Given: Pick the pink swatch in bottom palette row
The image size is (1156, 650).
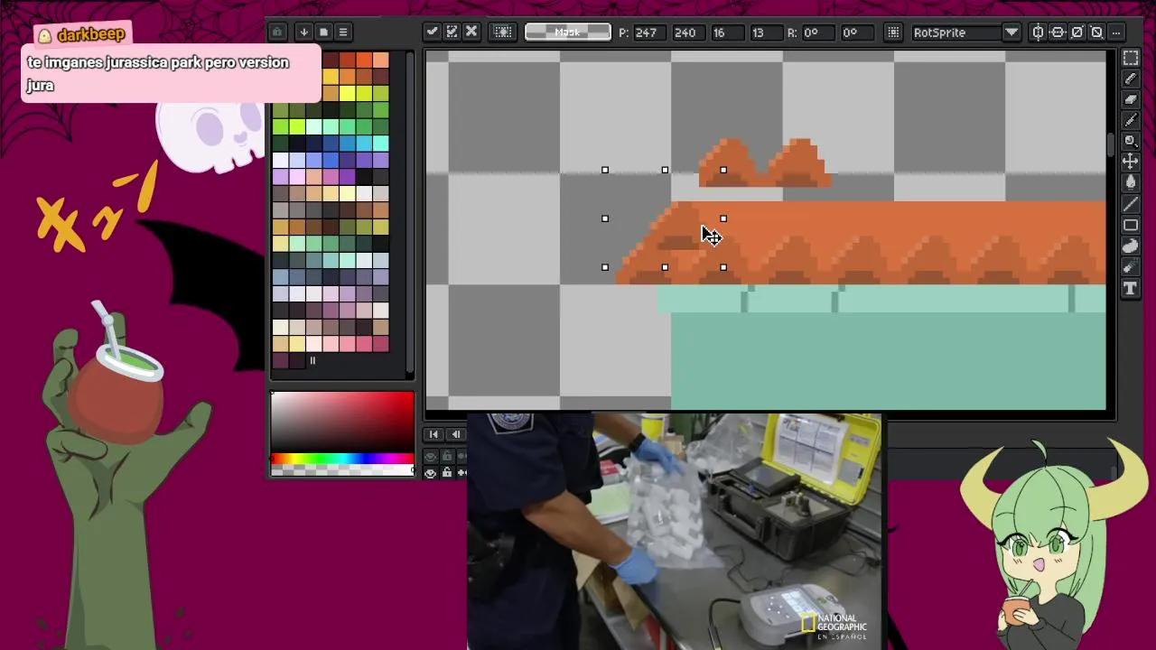Looking at the screenshot, I should pos(347,344).
